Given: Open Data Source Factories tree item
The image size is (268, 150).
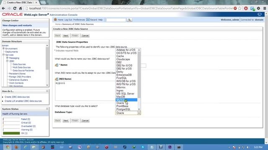Looking at the screenshot, I should [23, 70].
